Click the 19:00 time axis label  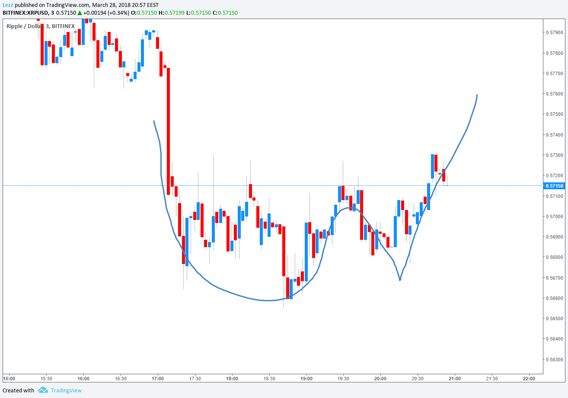pos(306,379)
